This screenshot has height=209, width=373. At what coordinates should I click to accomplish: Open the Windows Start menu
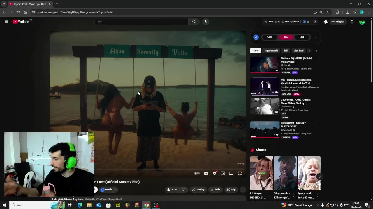pyautogui.click(x=4, y=205)
